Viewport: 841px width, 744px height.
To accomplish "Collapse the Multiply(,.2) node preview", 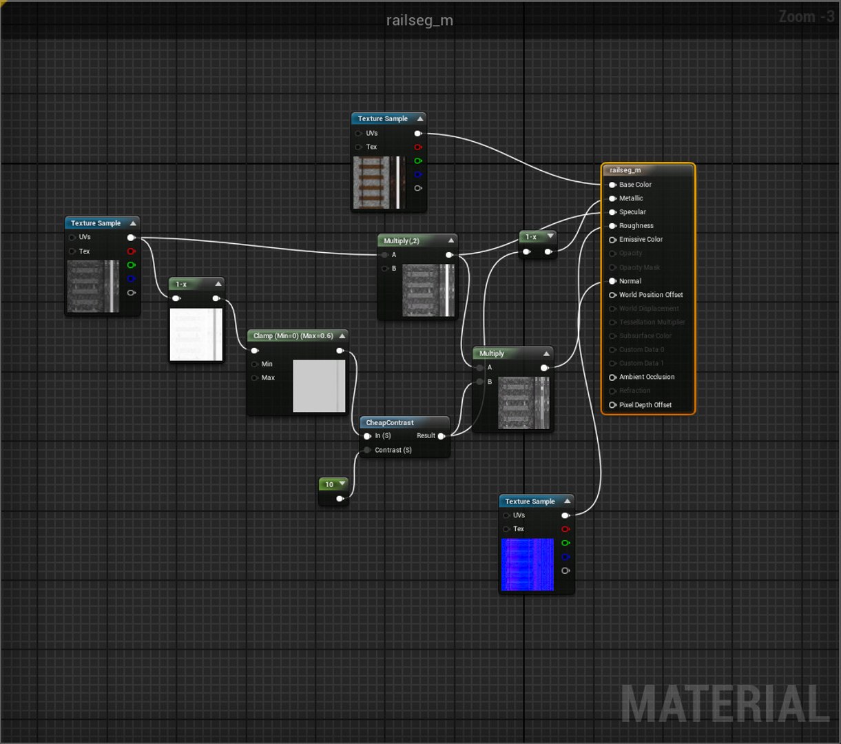I will 451,240.
